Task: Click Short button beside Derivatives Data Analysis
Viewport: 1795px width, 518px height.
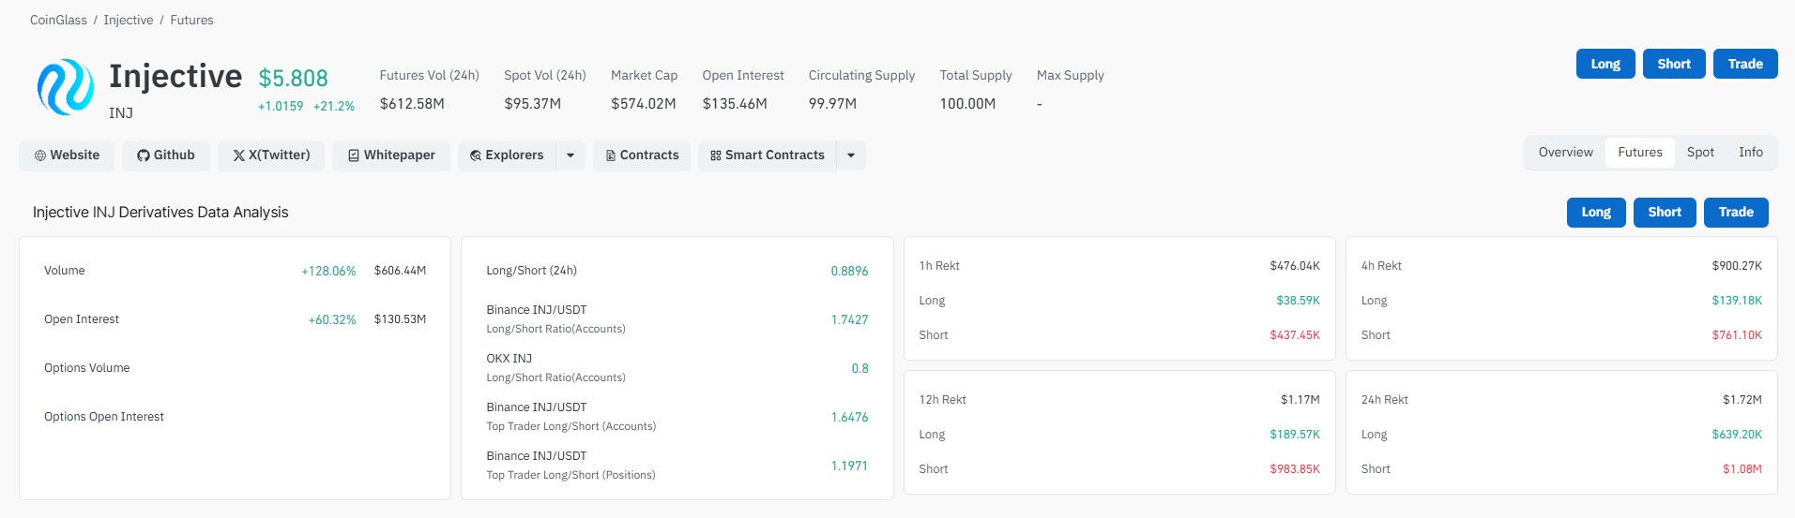Action: tap(1665, 212)
